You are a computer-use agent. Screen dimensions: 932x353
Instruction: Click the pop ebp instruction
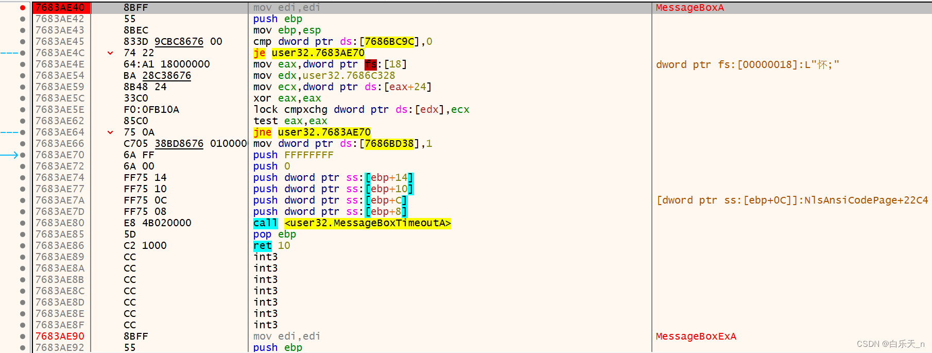(x=275, y=234)
